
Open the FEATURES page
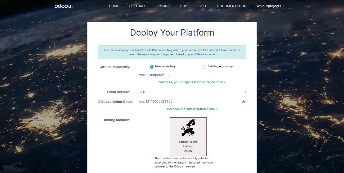pos(138,6)
